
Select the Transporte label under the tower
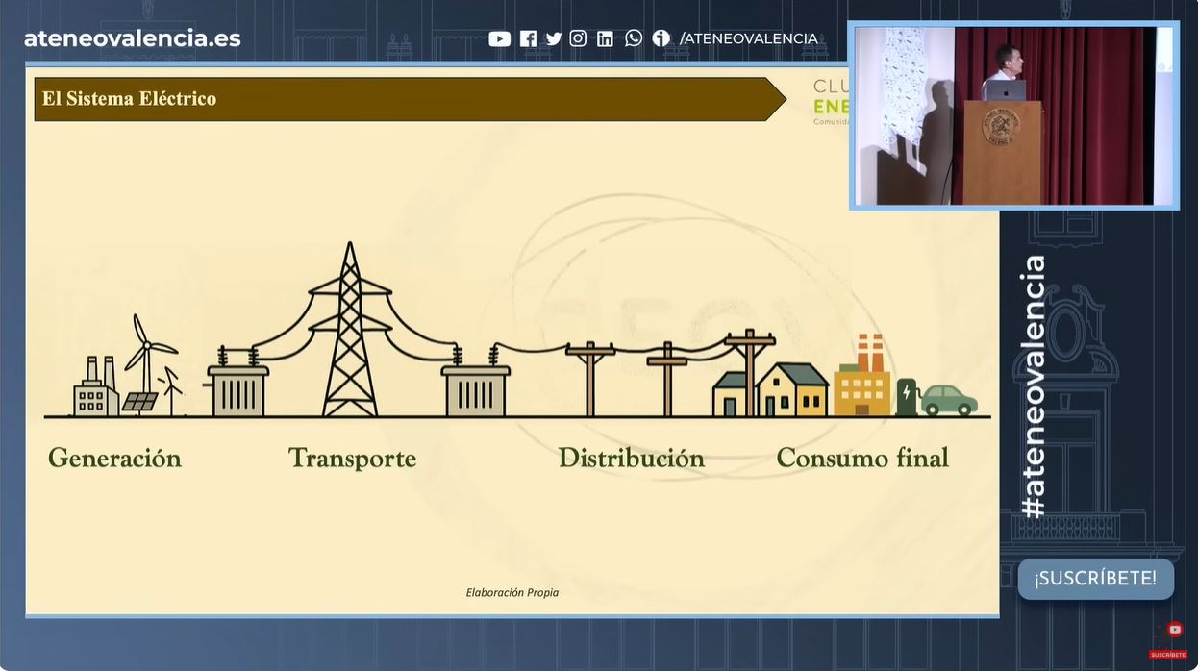click(x=352, y=459)
